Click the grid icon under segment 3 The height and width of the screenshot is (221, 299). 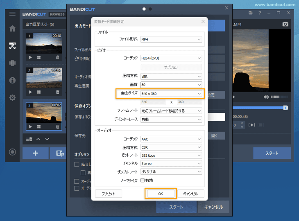(x=39, y=127)
